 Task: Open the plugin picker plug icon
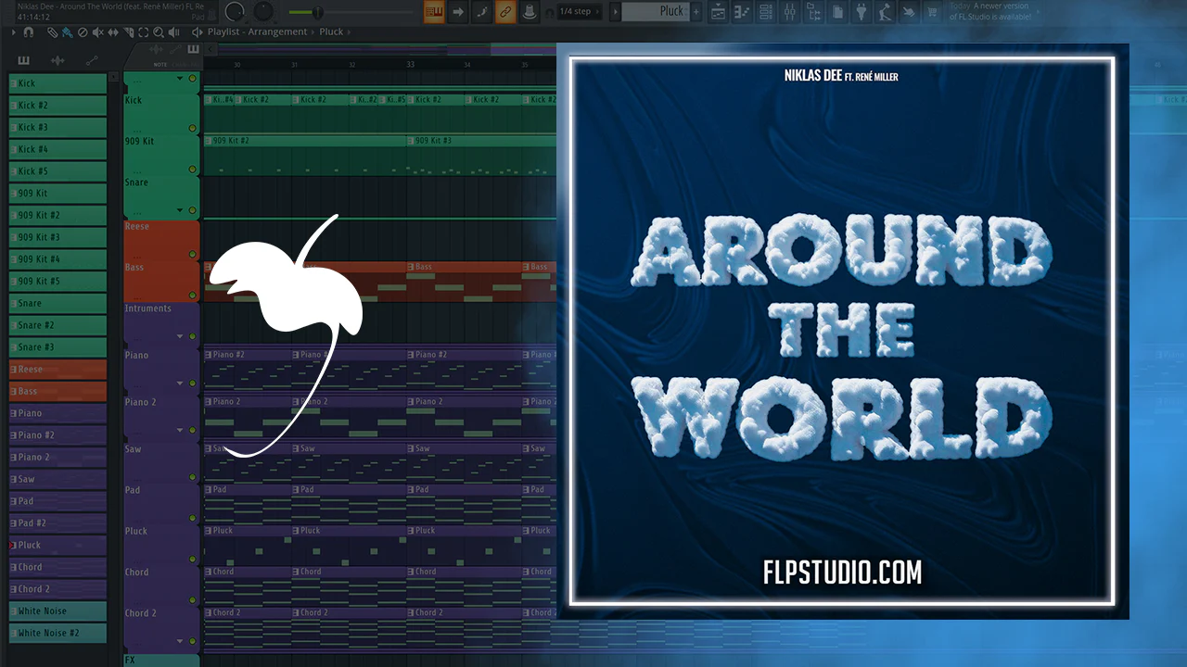click(x=862, y=12)
